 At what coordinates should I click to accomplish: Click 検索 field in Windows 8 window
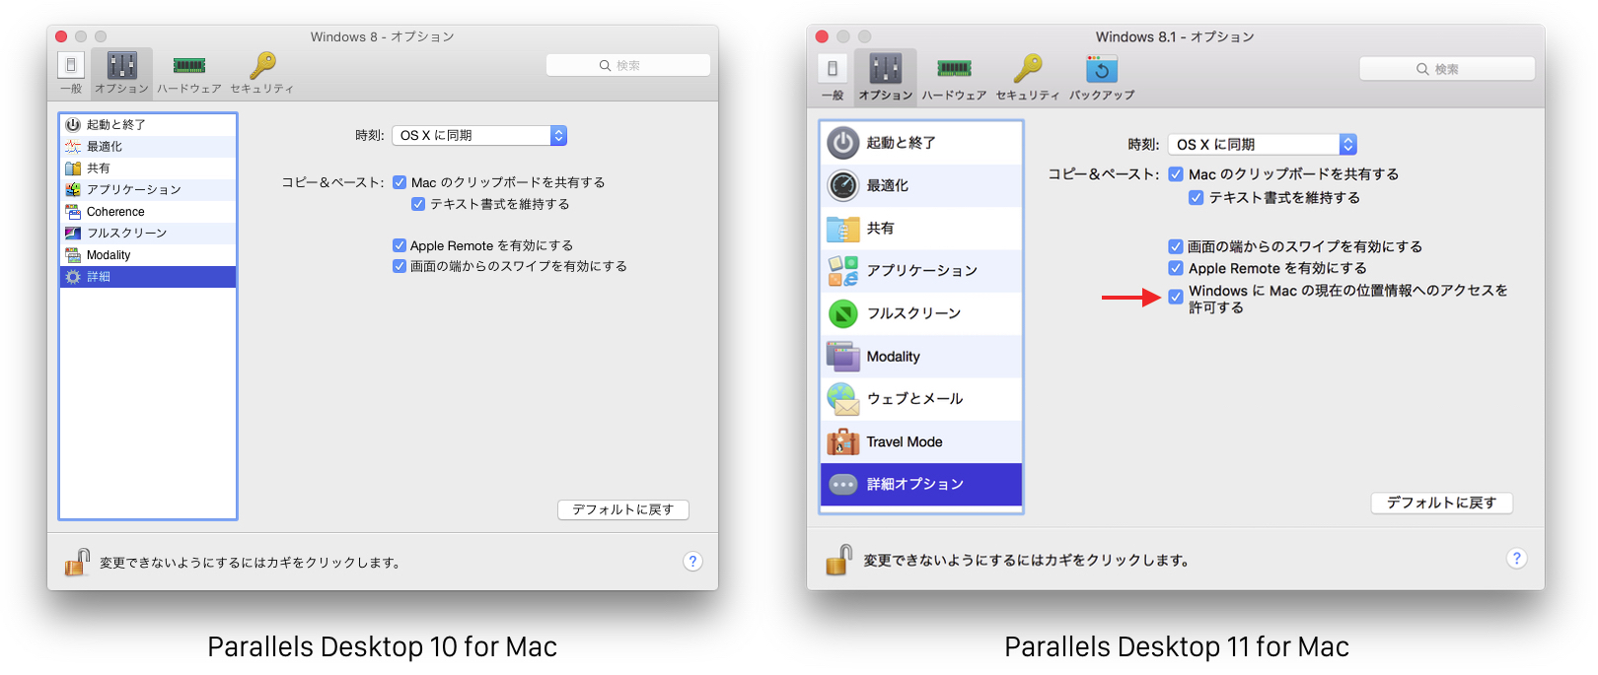tap(628, 65)
